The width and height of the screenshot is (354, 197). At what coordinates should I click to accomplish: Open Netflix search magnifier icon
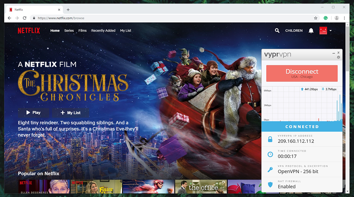[x=277, y=30]
